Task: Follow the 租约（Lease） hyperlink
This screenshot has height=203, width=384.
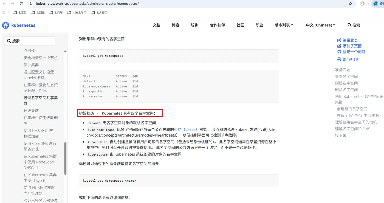Action: [186, 129]
